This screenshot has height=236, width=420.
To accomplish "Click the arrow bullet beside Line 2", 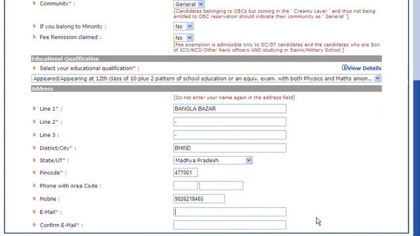I will point(34,121).
